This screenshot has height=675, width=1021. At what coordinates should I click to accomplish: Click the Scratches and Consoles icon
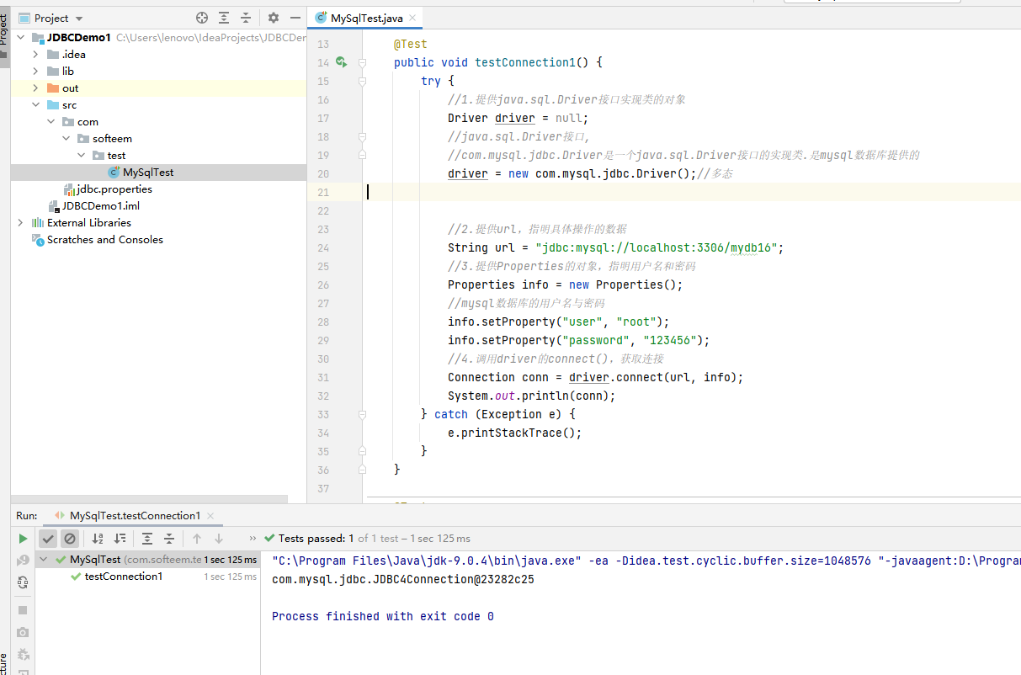point(38,240)
